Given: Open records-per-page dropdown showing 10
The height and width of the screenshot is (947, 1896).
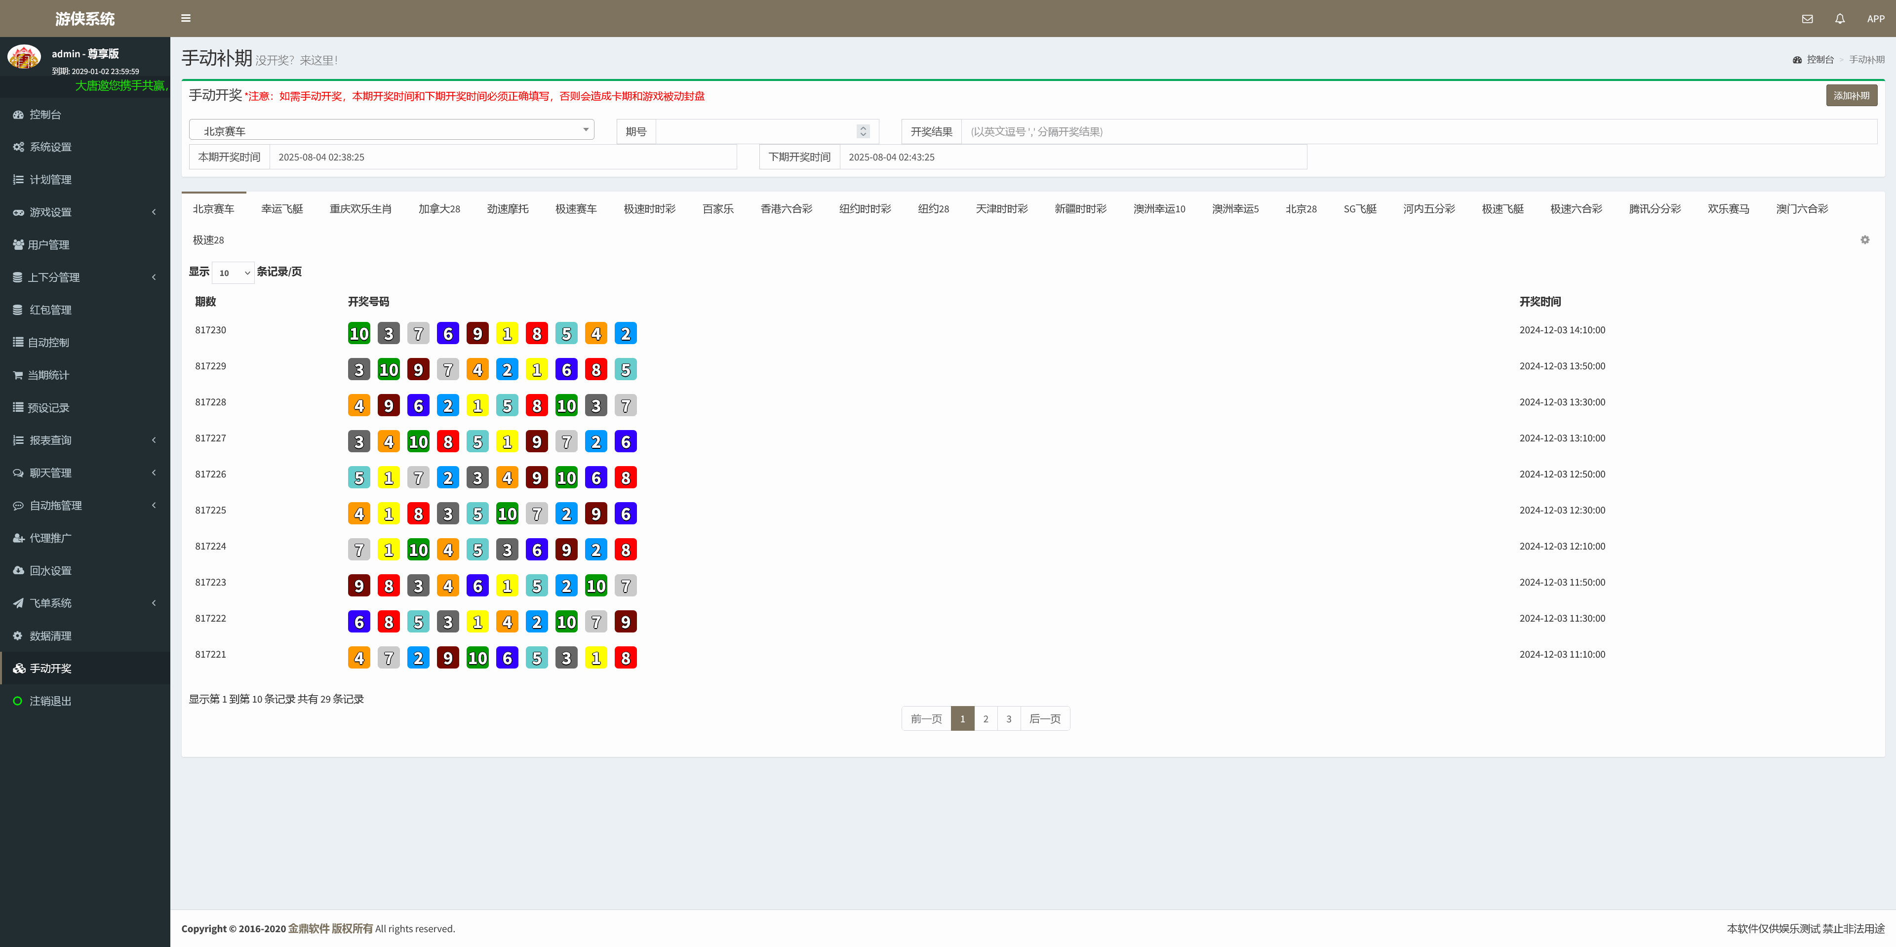Looking at the screenshot, I should (x=234, y=273).
